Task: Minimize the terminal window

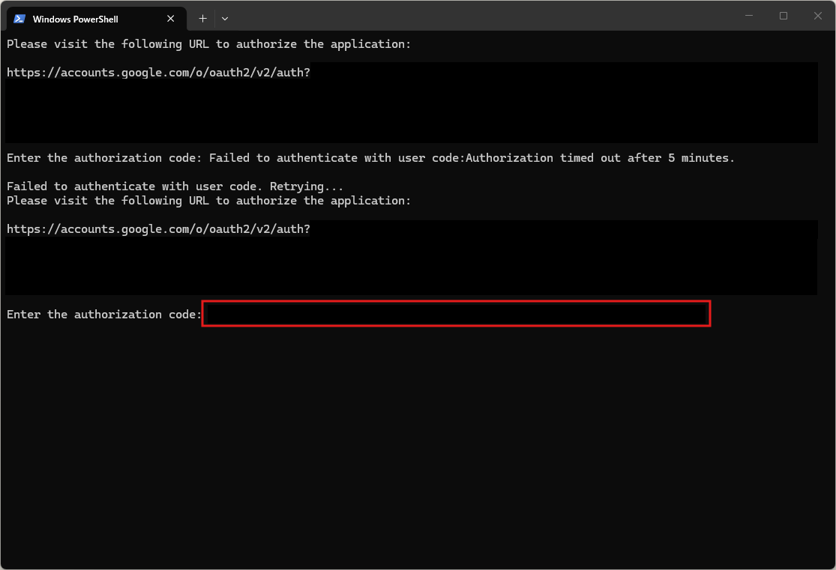Action: 749,16
